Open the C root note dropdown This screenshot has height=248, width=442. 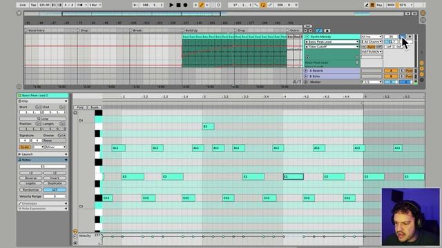(x=38, y=147)
